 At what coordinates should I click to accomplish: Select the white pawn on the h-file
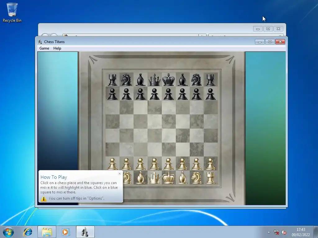pos(211,164)
